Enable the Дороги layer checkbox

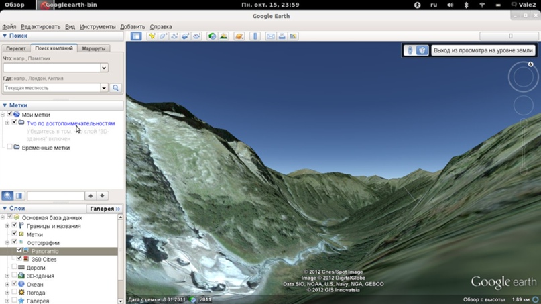point(14,268)
